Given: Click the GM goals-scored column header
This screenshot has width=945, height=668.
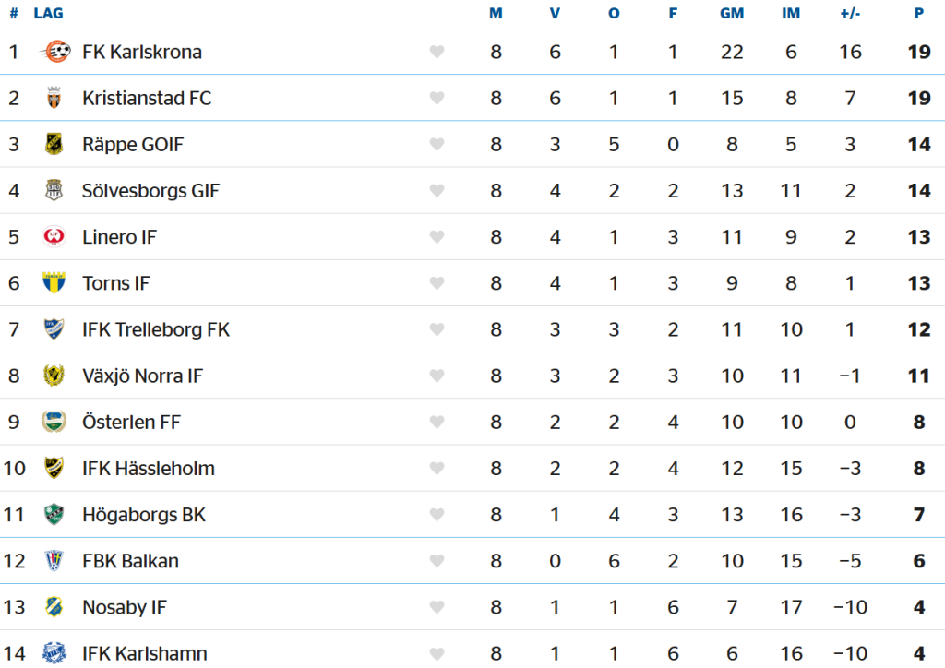Looking at the screenshot, I should click(x=732, y=14).
